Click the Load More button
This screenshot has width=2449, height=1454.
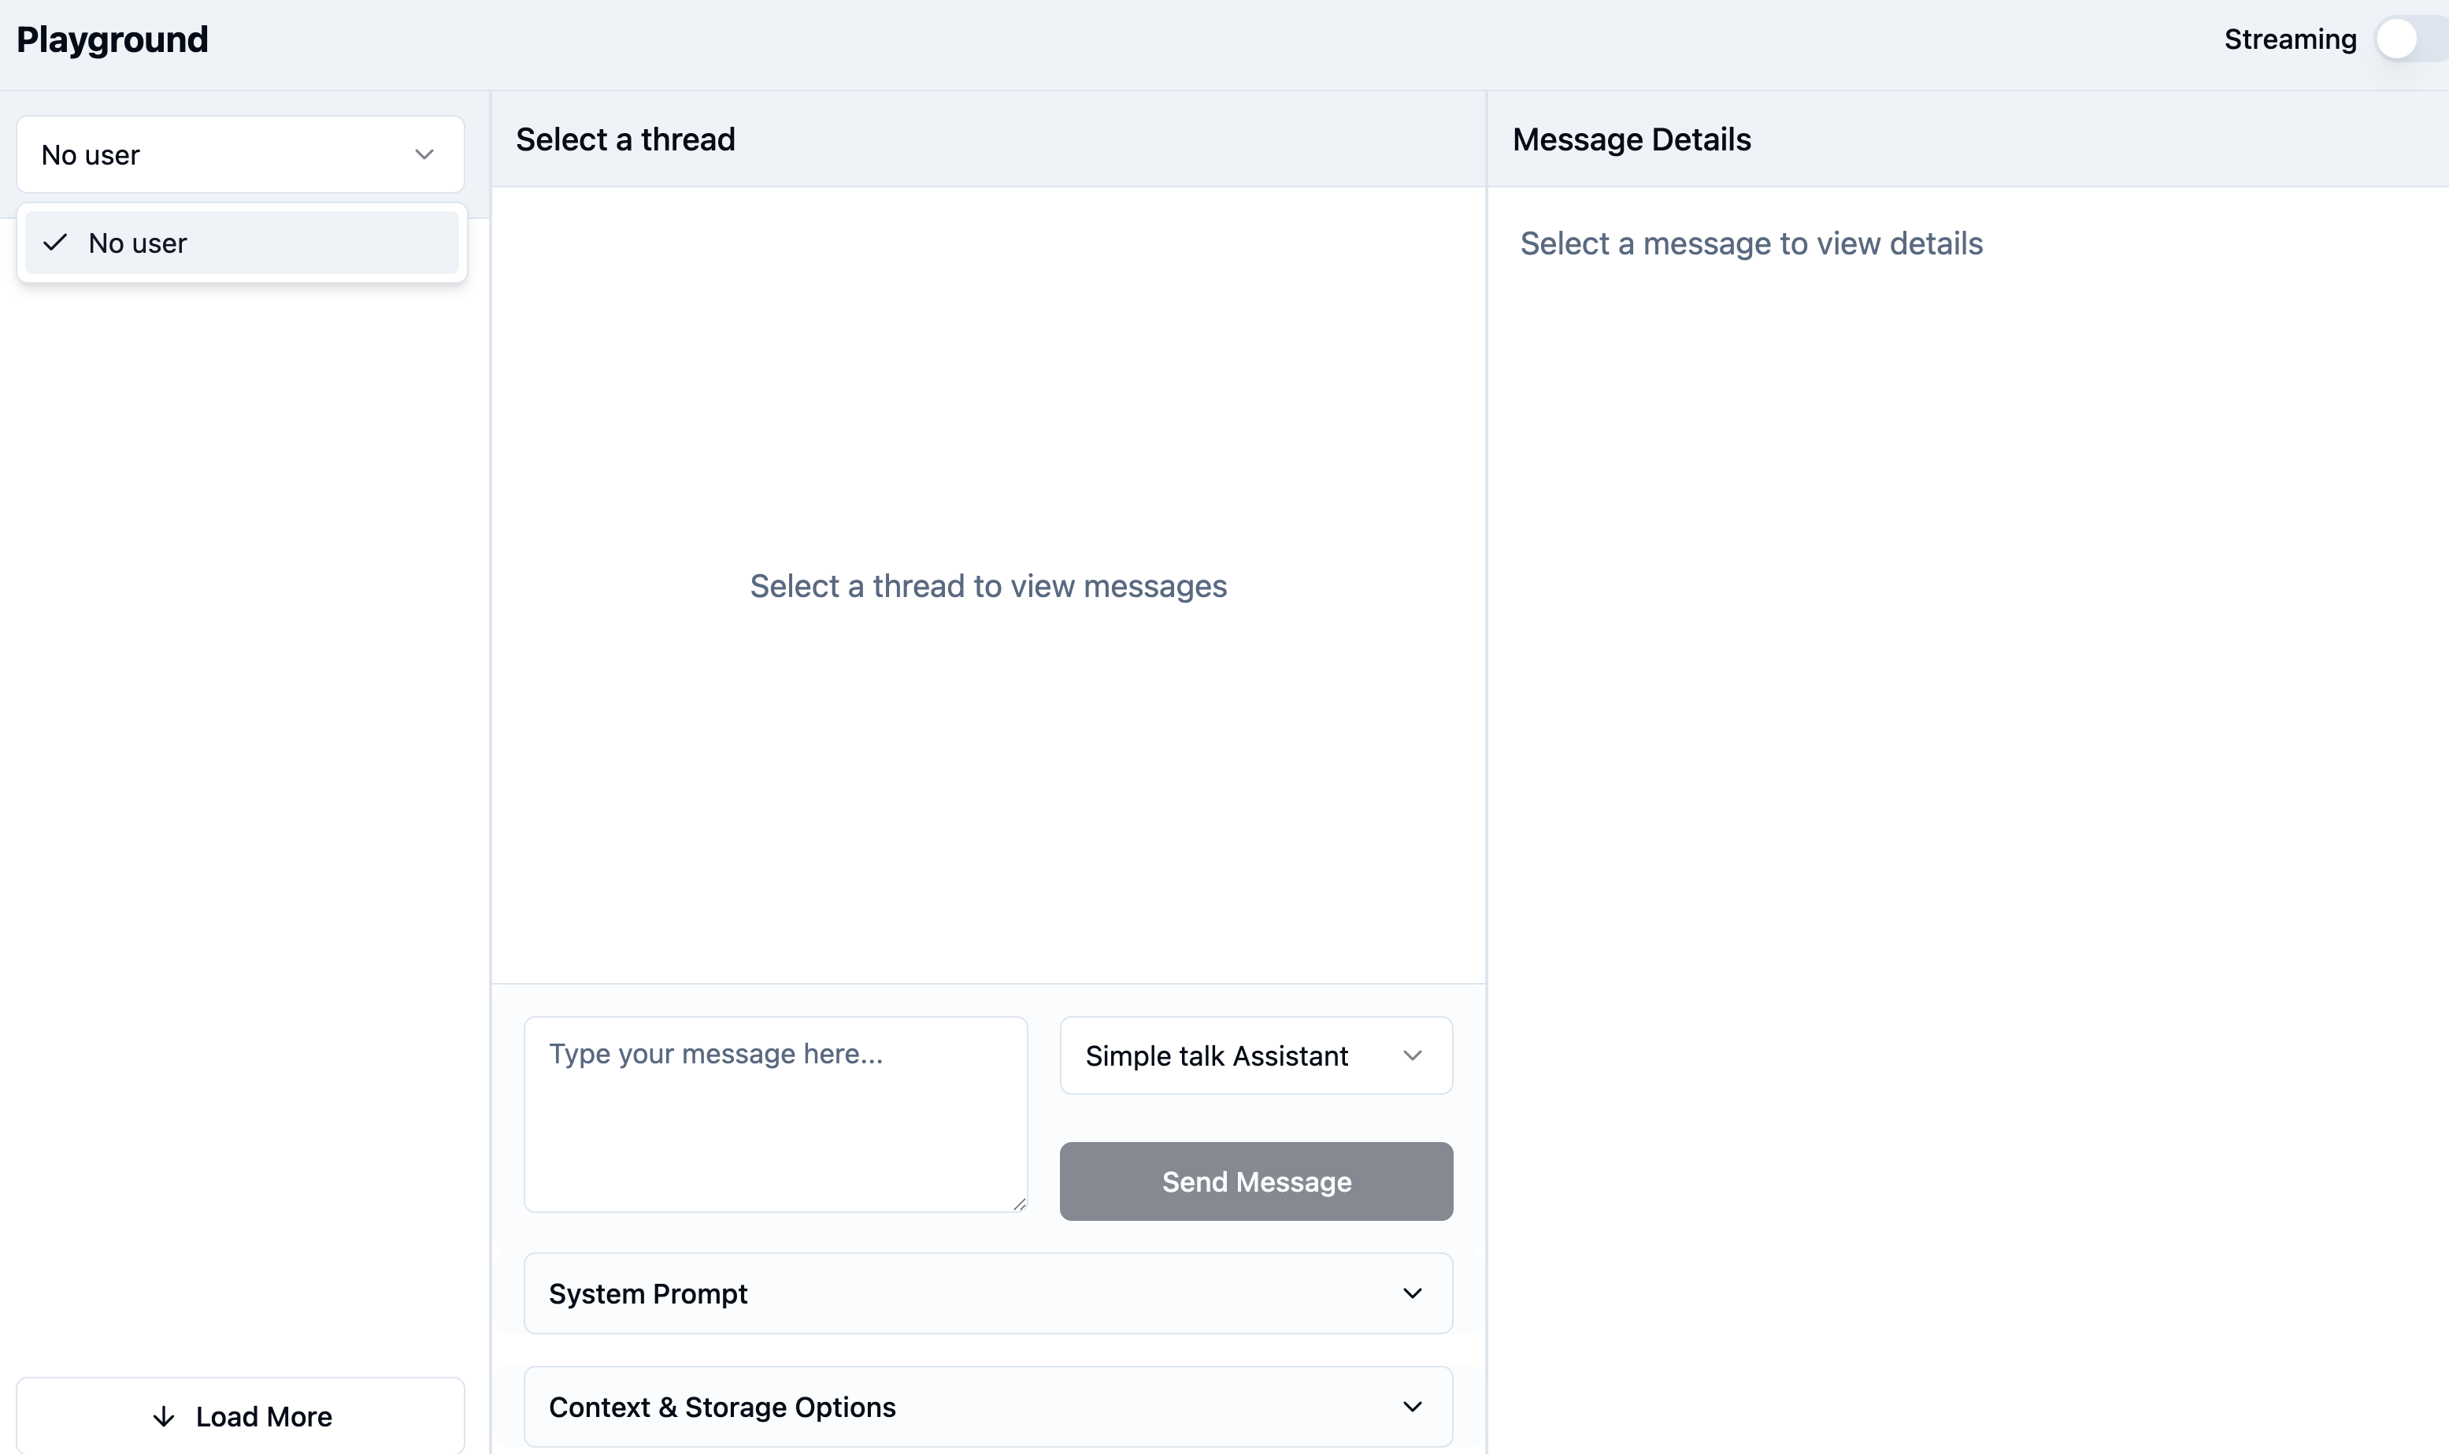pos(241,1415)
